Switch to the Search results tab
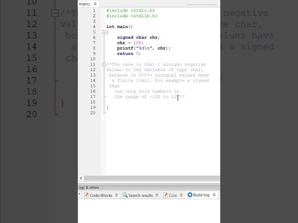 click(141, 195)
